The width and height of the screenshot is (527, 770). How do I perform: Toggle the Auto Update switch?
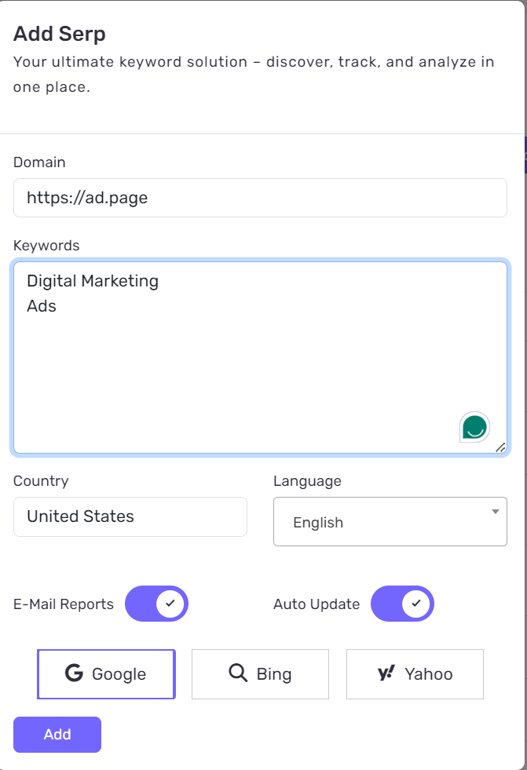coord(402,604)
